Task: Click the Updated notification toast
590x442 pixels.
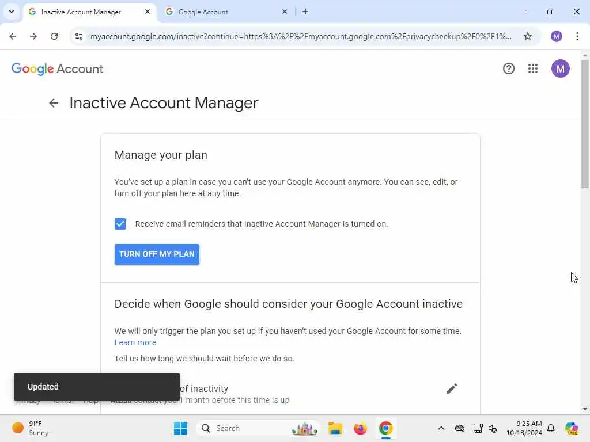Action: [x=97, y=386]
